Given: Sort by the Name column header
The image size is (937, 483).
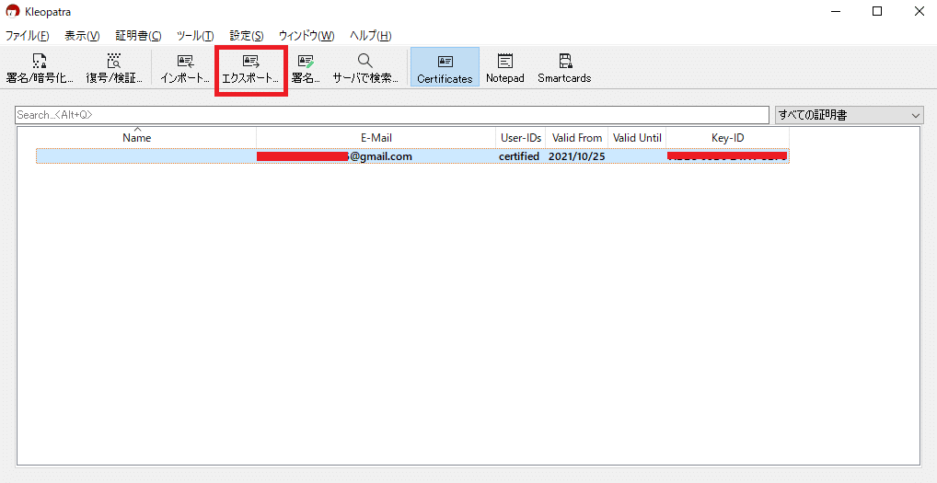Looking at the screenshot, I should coord(137,137).
